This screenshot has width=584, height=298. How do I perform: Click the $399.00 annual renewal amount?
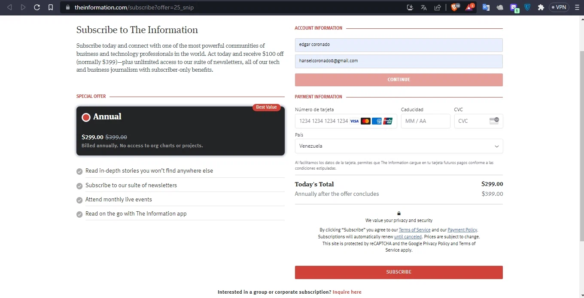pos(492,194)
